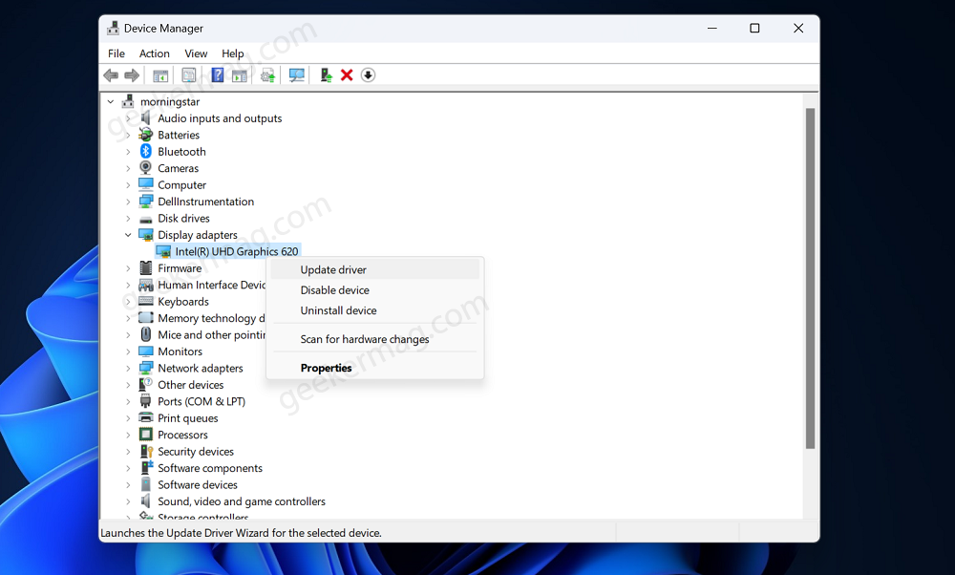Viewport: 955px width, 575px height.
Task: Choose Update driver from context menu
Action: click(x=375, y=270)
